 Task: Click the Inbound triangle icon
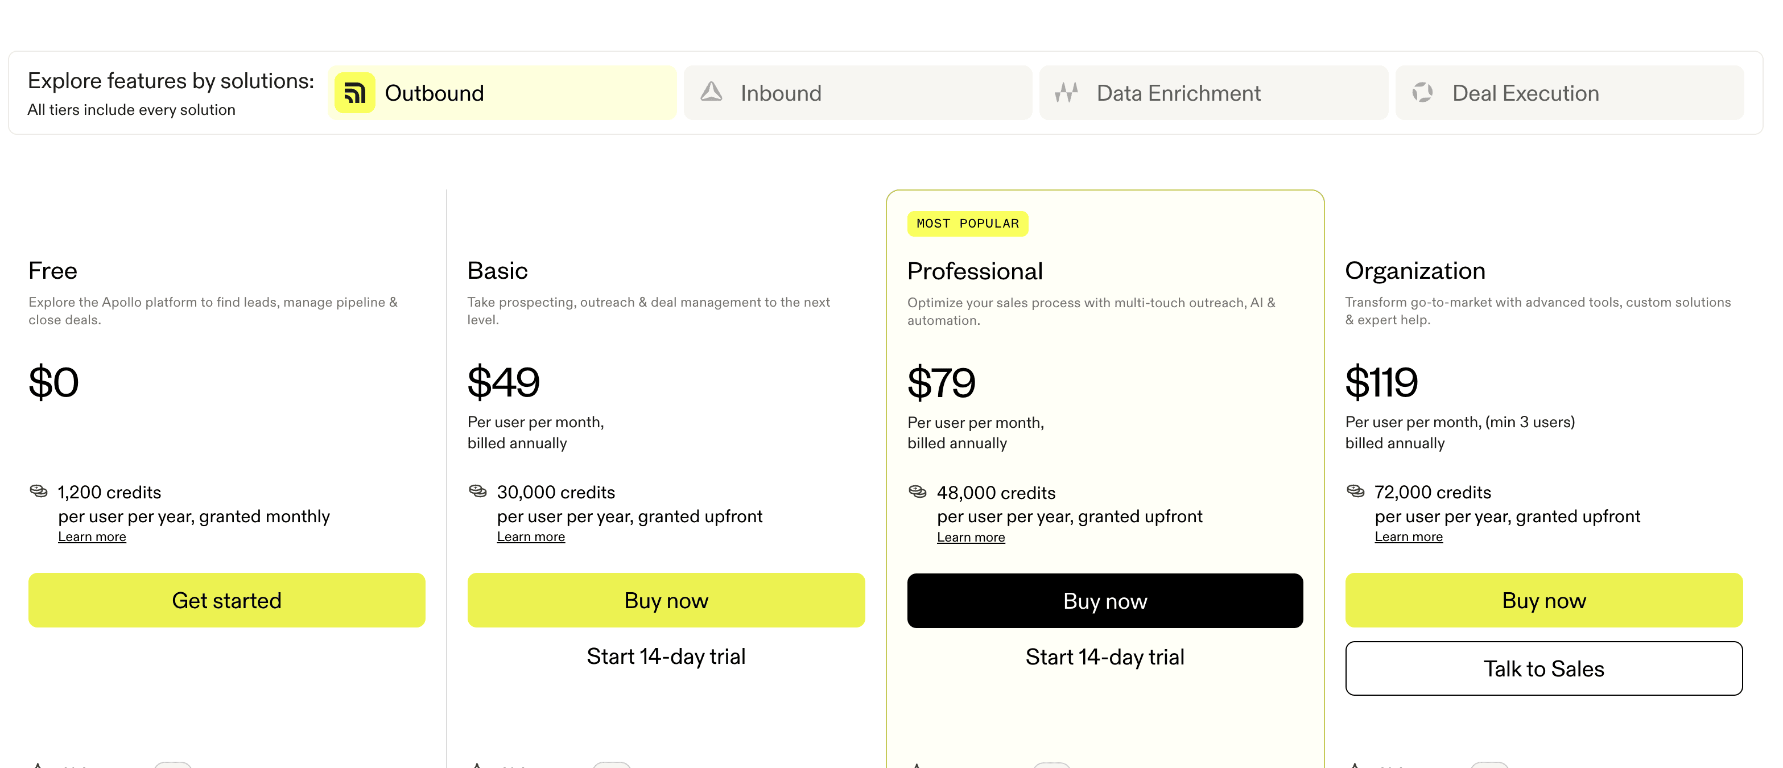pos(711,92)
